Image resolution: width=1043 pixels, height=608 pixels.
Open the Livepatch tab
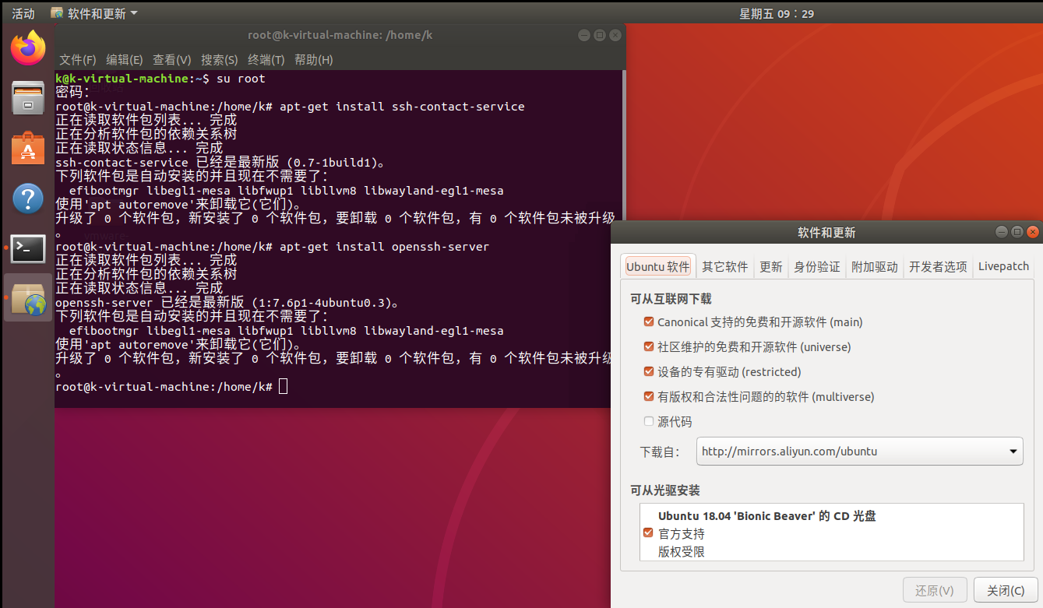[1003, 265]
